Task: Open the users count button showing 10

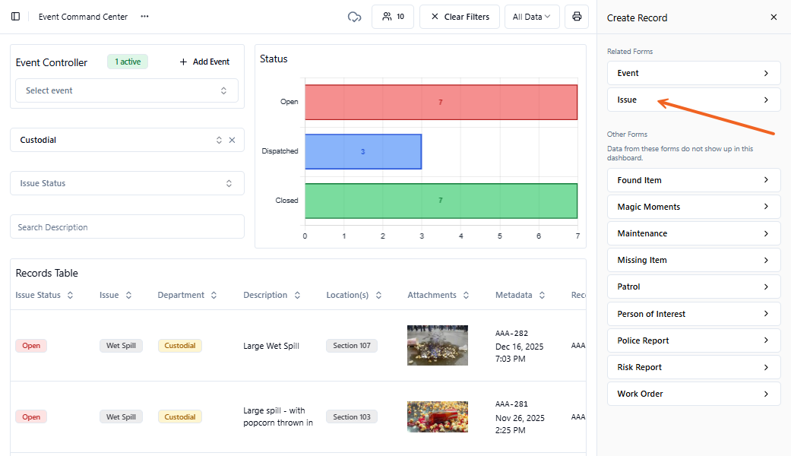Action: tap(393, 17)
